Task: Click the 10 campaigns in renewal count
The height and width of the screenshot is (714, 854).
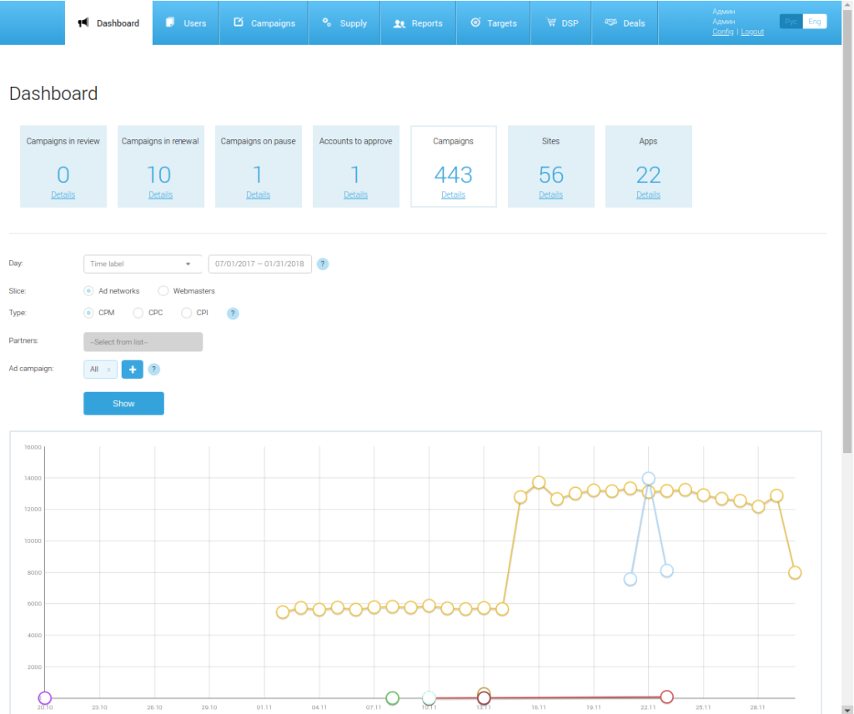Action: [x=159, y=175]
